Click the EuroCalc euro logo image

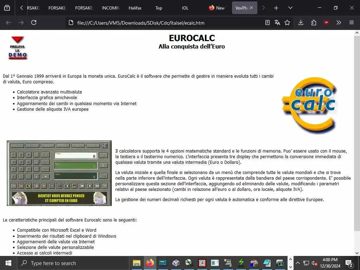(x=310, y=105)
